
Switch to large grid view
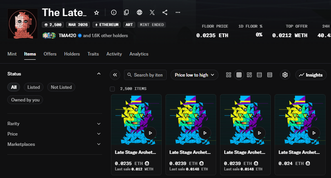[228, 75]
